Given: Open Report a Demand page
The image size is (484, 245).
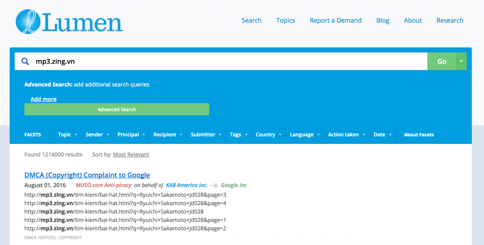Looking at the screenshot, I should (x=336, y=21).
